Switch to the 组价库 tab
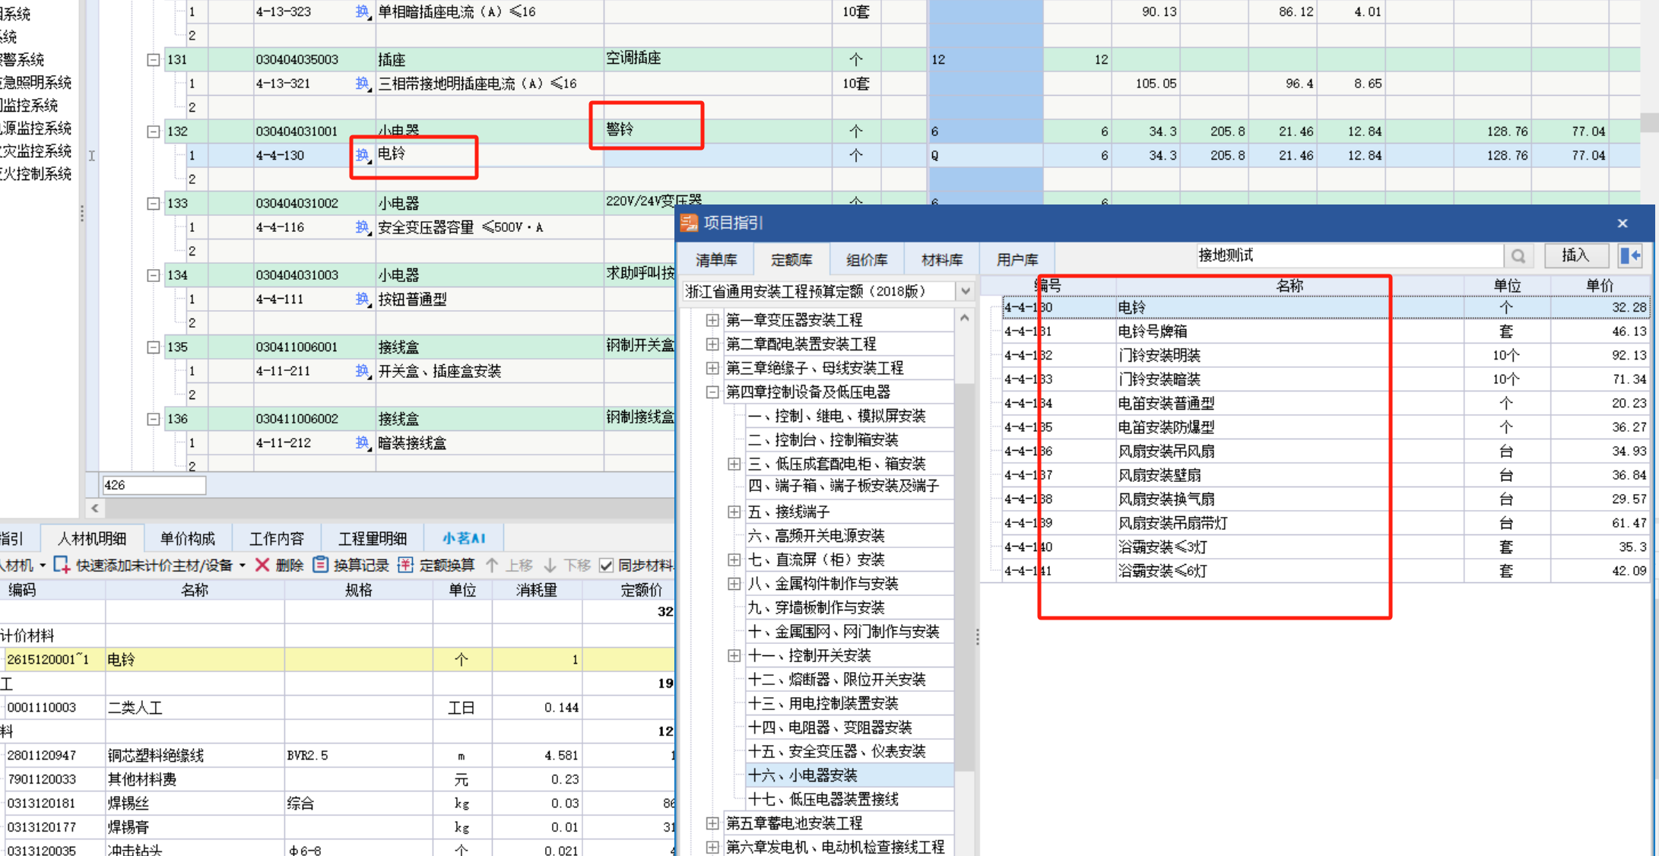This screenshot has height=856, width=1659. (x=867, y=260)
